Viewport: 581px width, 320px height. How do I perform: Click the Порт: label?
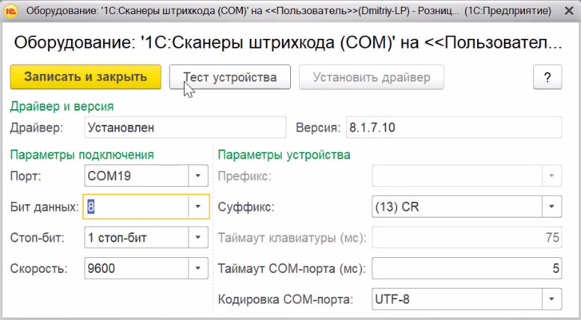25,176
